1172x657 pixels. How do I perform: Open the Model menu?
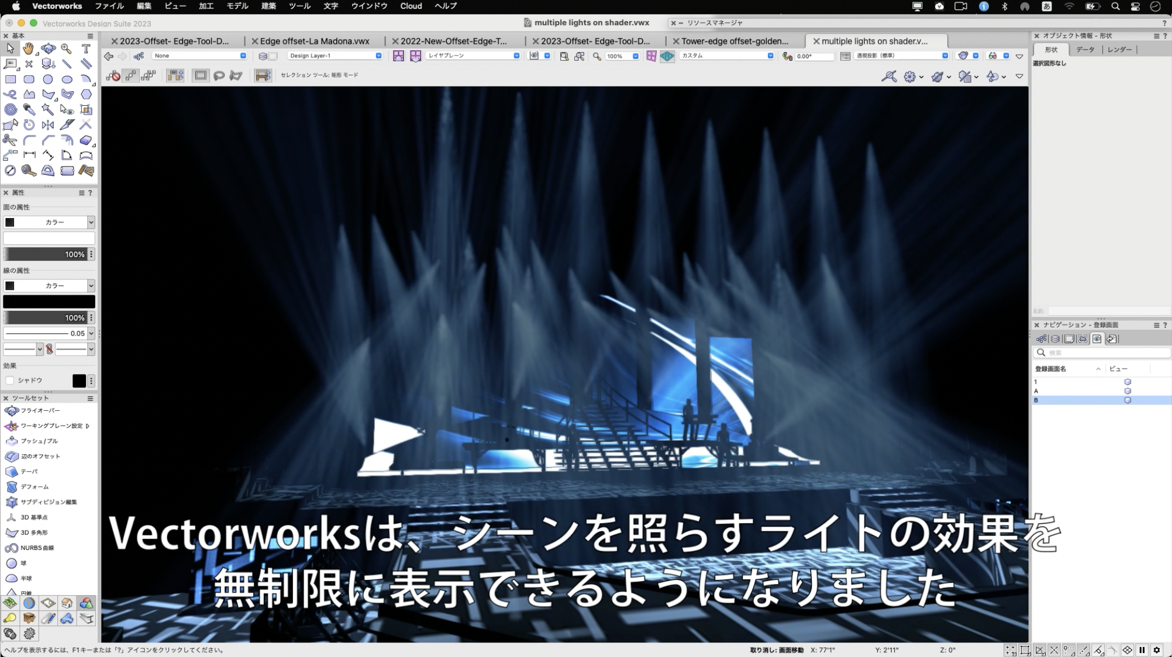coord(237,6)
